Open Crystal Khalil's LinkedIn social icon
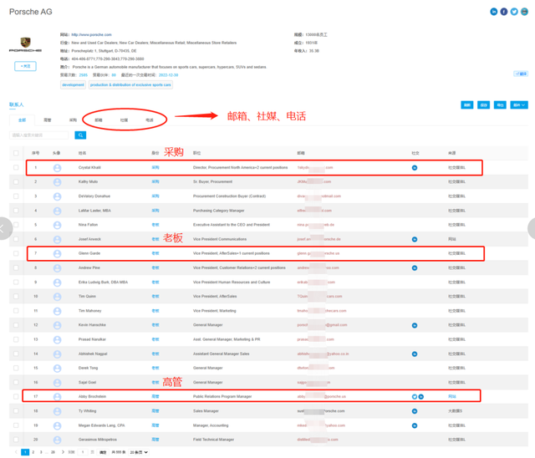Image resolution: width=535 pixels, height=458 pixels. 415,168
